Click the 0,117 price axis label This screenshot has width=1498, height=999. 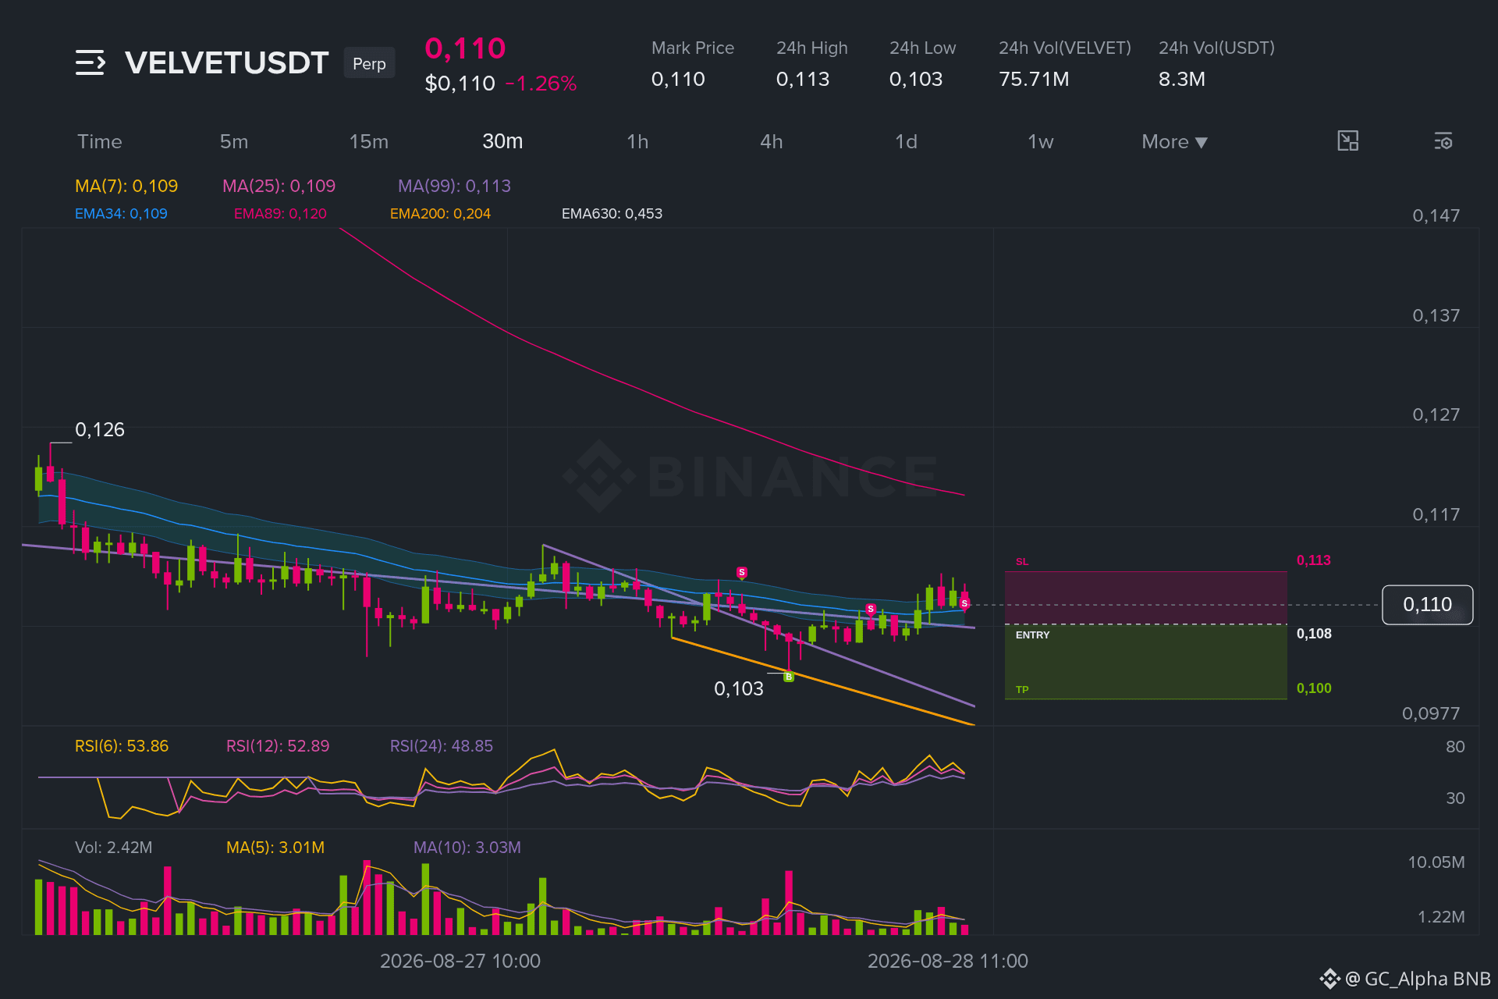coord(1436,514)
